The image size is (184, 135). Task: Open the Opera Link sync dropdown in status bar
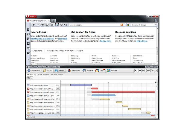(34, 67)
